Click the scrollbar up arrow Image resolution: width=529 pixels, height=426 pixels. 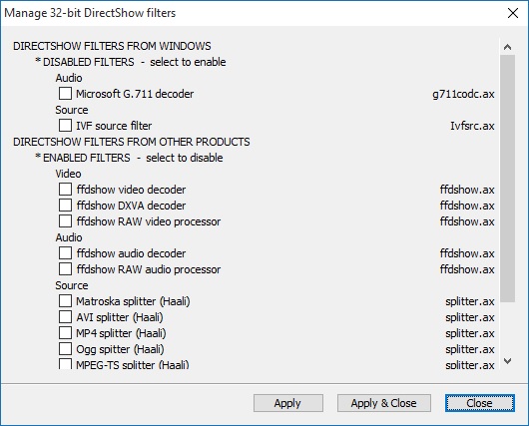coord(507,47)
